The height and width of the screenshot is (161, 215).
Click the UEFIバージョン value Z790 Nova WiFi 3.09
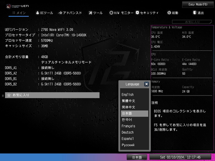coord(57,30)
